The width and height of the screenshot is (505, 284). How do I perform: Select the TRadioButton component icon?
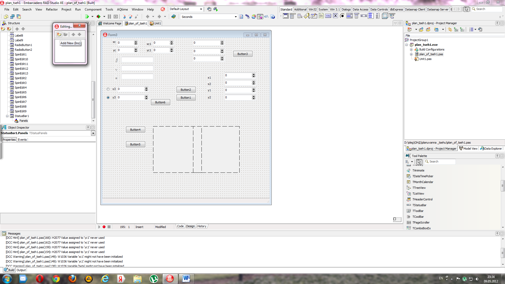(x=342, y=16)
